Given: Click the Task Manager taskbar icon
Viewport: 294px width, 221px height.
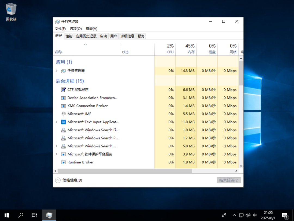Looking at the screenshot, I should (x=49, y=215).
